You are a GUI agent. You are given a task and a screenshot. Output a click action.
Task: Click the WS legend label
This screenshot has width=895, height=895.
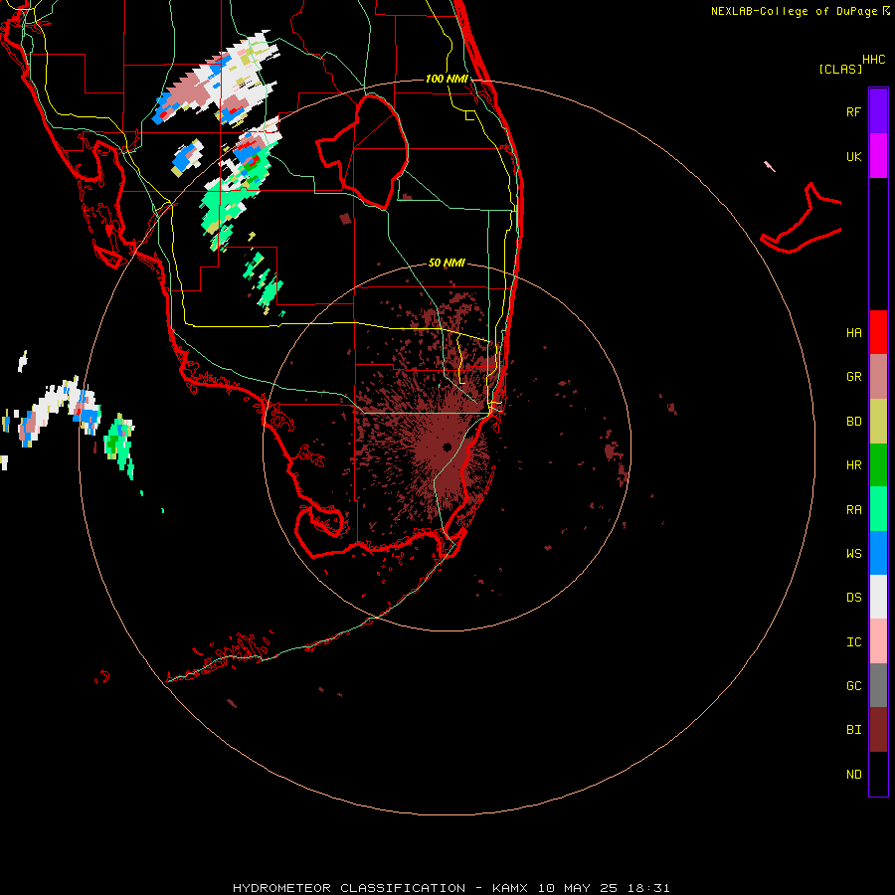pyautogui.click(x=853, y=553)
